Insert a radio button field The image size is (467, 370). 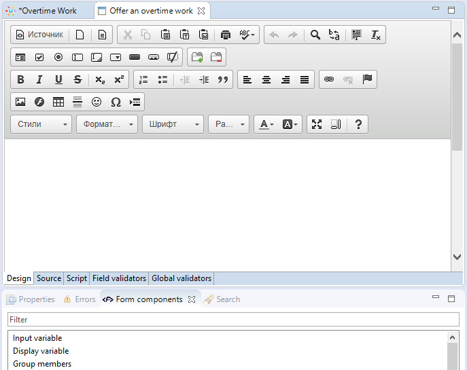pos(58,57)
